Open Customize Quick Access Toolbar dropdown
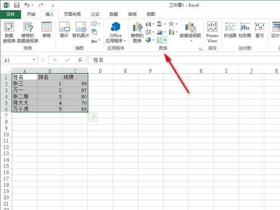Image resolution: width=280 pixels, height=210 pixels. point(53,6)
